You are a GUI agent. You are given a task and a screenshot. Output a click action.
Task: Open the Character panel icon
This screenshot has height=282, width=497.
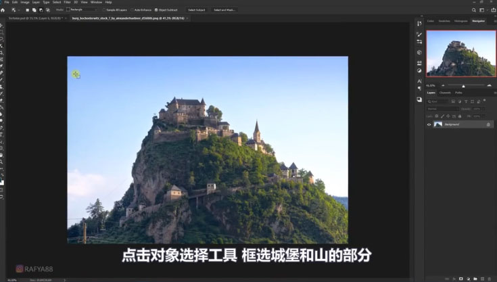point(419,81)
